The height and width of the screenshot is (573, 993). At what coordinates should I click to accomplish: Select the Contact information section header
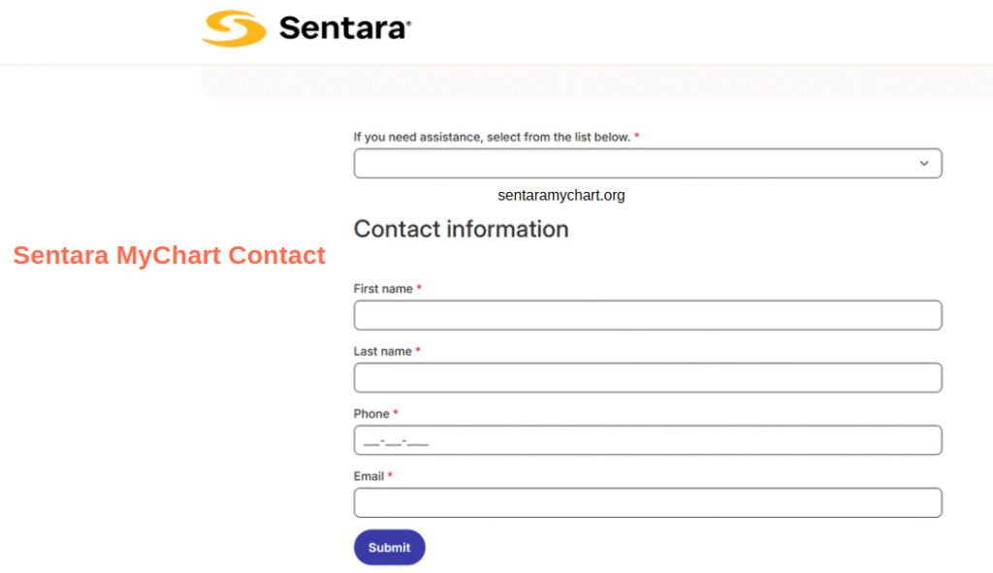[x=461, y=229]
